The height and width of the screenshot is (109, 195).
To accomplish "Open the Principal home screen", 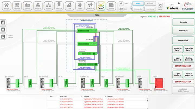I will [5, 5].
